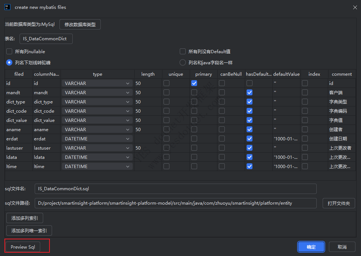Select the columnName cell lastuser
The width and height of the screenshot is (361, 256).
[47, 148]
